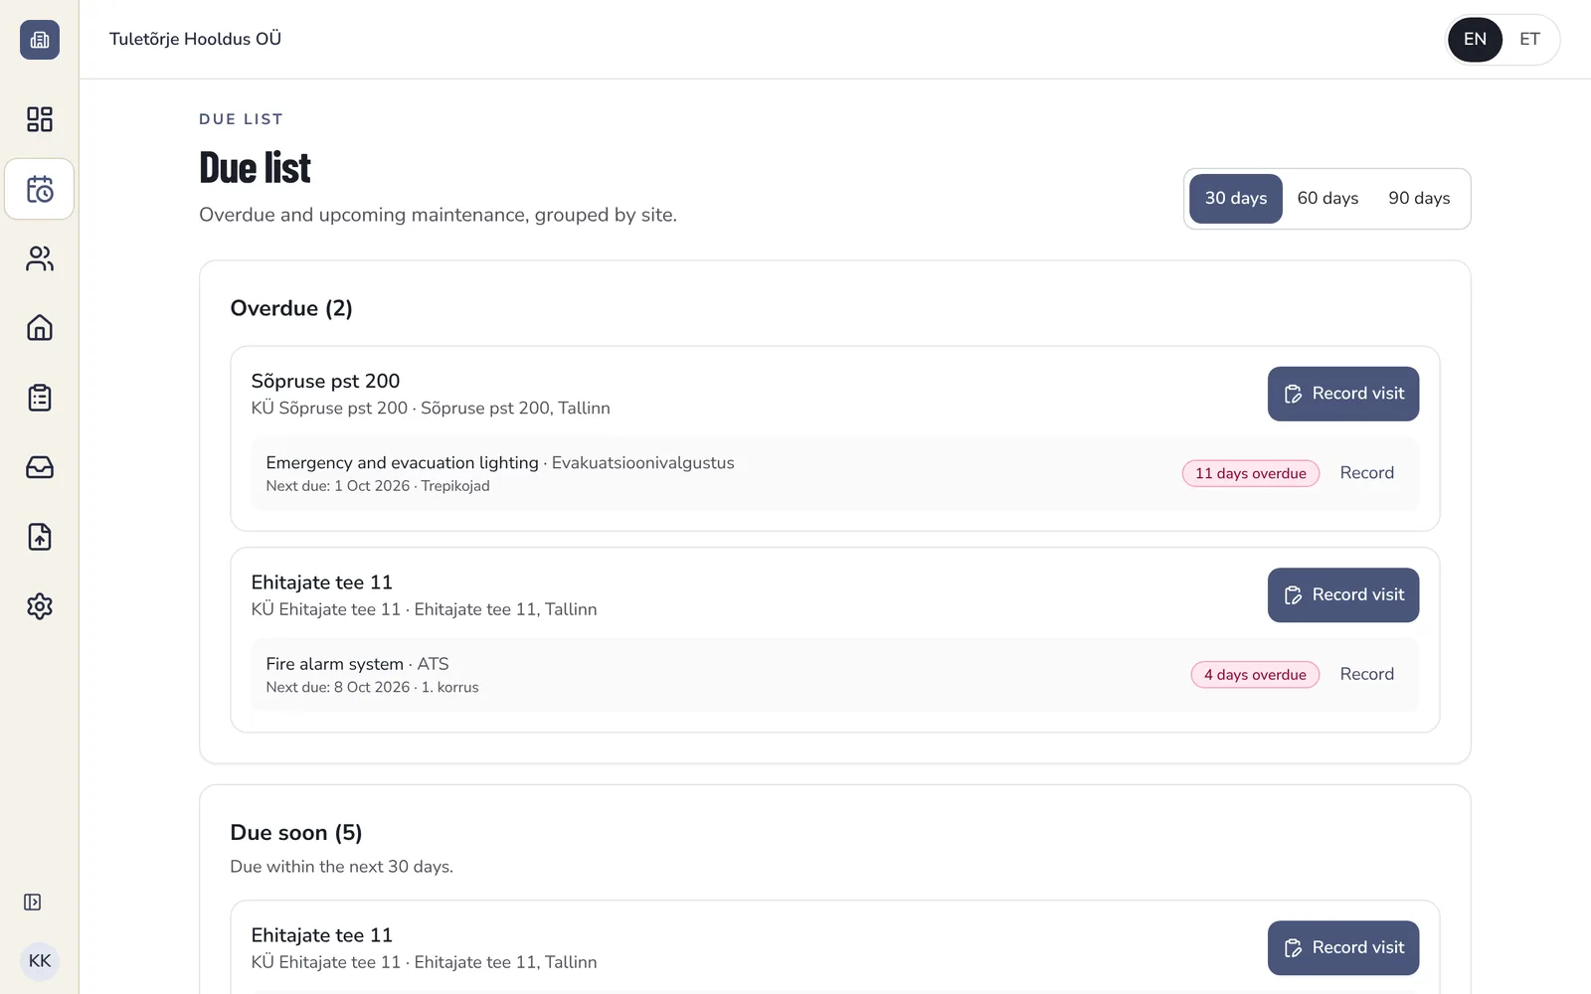Open the KK user avatar menu
The width and height of the screenshot is (1591, 994).
click(x=40, y=961)
